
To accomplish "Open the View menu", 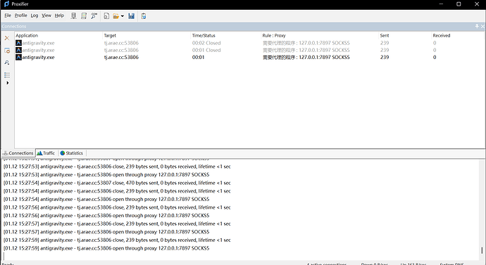I will [x=46, y=15].
